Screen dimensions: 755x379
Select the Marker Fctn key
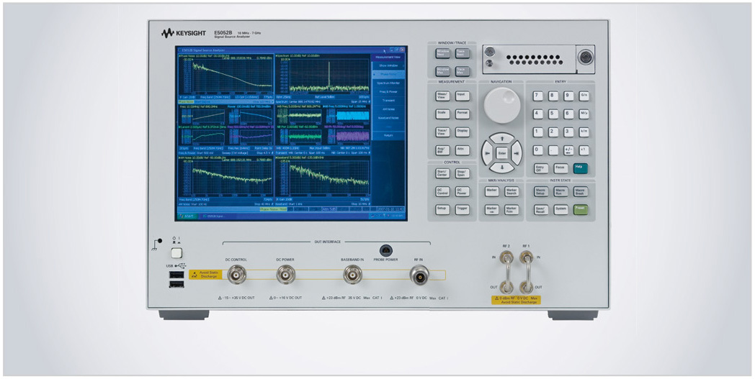click(511, 210)
